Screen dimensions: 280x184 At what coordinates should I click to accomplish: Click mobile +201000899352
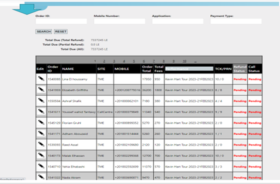click(126, 123)
